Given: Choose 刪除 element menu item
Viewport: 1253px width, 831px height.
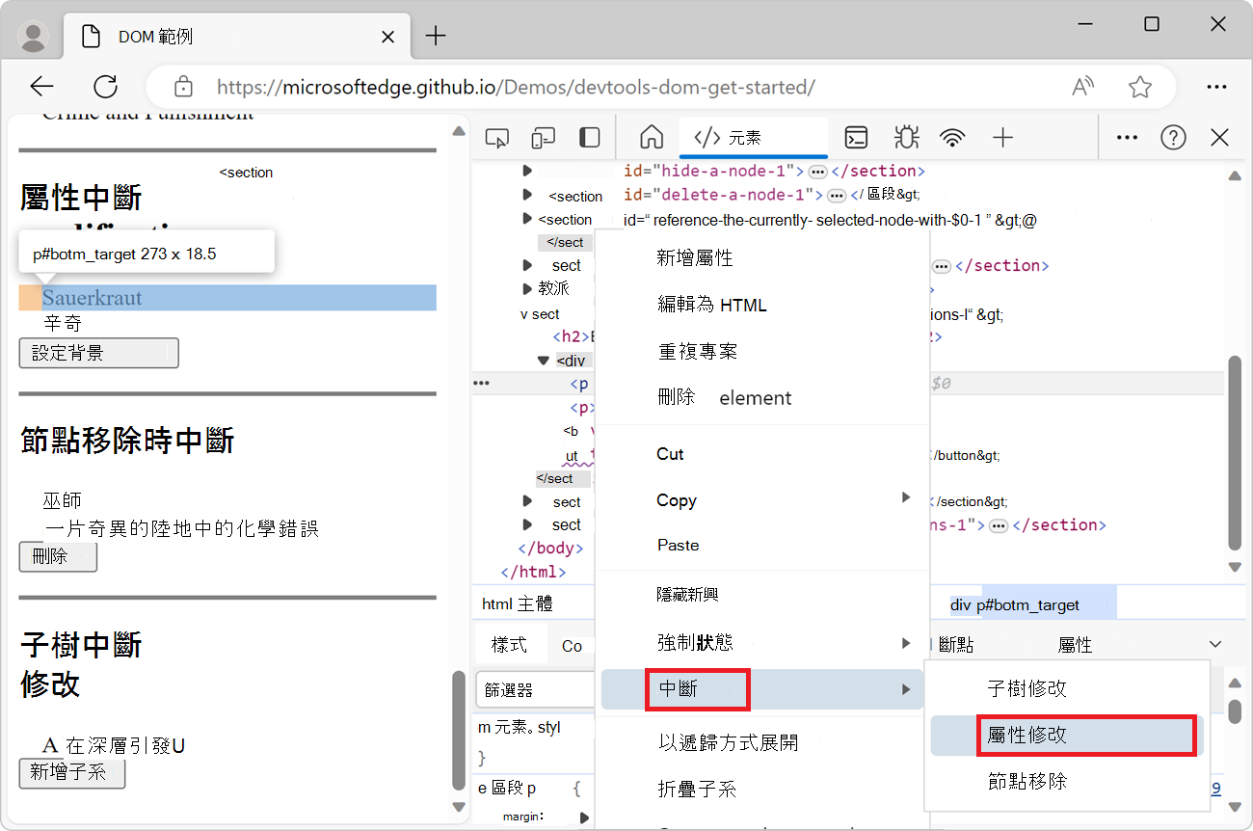Looking at the screenshot, I should pyautogui.click(x=762, y=397).
